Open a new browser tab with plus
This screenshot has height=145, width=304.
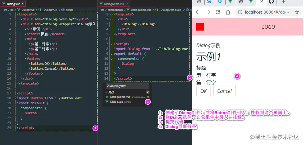pos(284,2)
